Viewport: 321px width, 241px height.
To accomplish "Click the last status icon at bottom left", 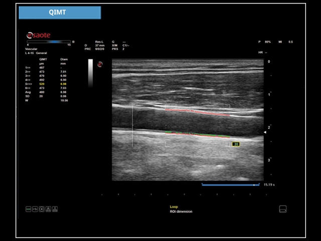I will coord(56,209).
